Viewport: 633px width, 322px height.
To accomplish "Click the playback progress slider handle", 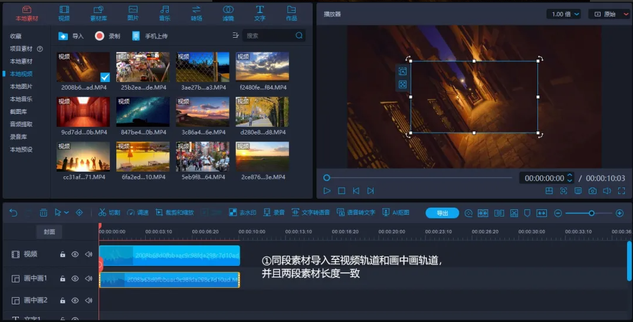I will (x=327, y=178).
